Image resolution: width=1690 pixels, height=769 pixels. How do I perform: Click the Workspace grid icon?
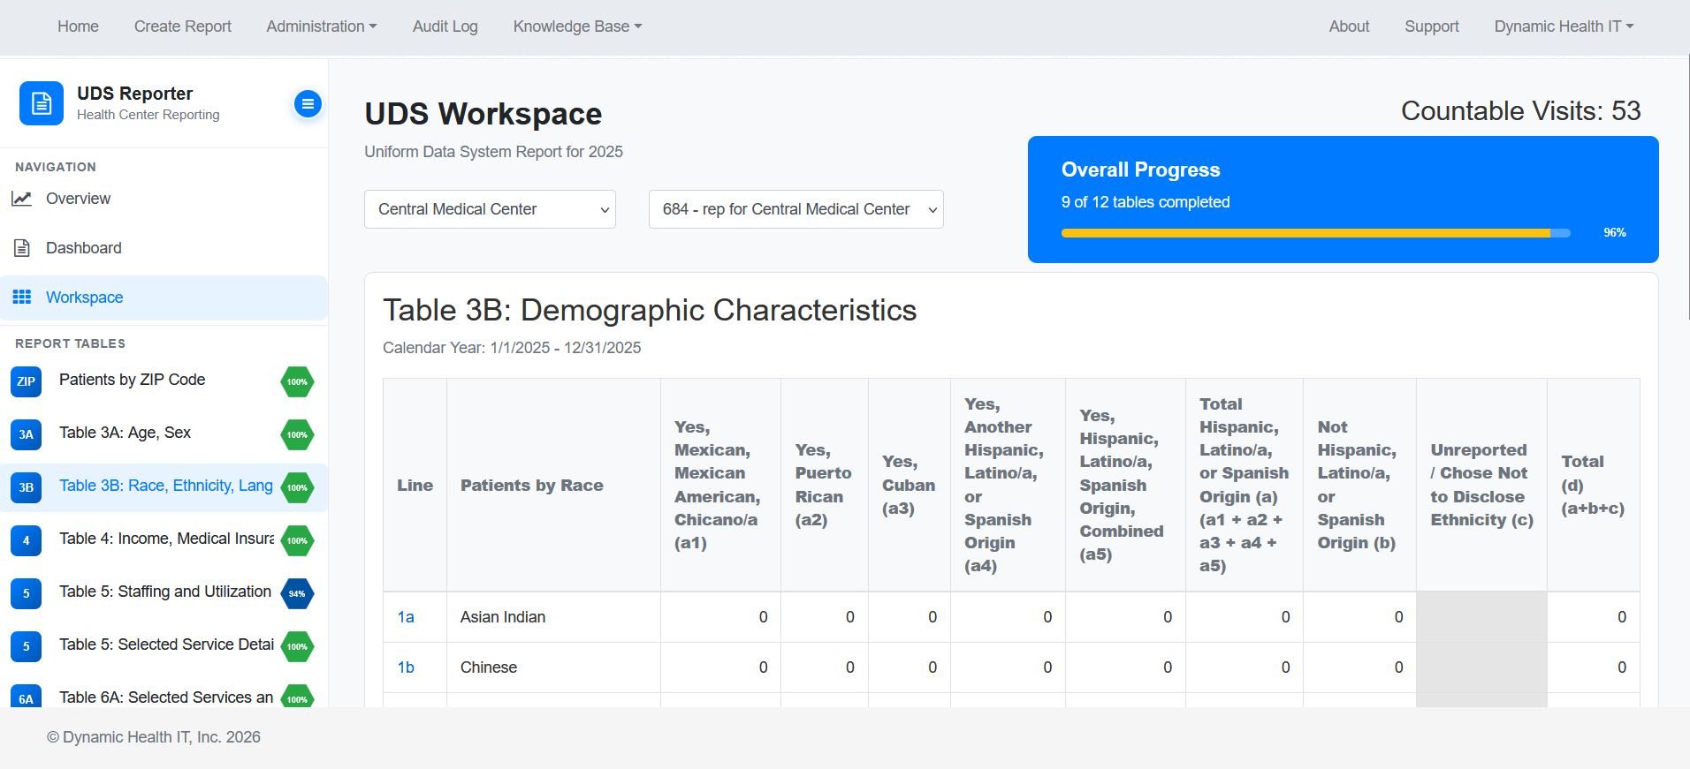(22, 298)
